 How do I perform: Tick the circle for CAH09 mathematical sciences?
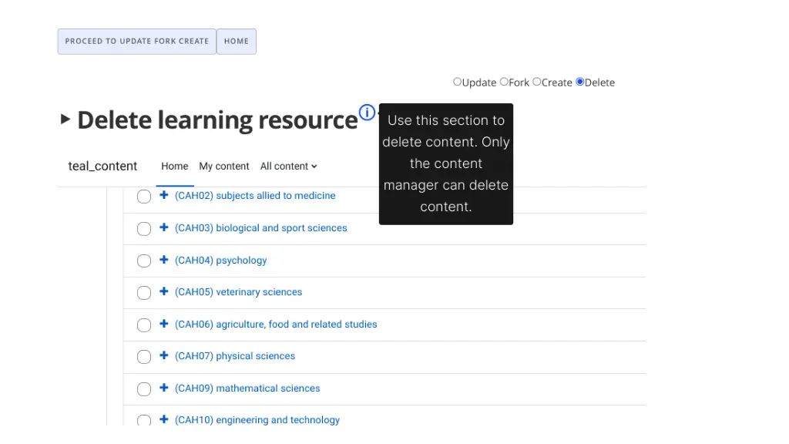(144, 388)
